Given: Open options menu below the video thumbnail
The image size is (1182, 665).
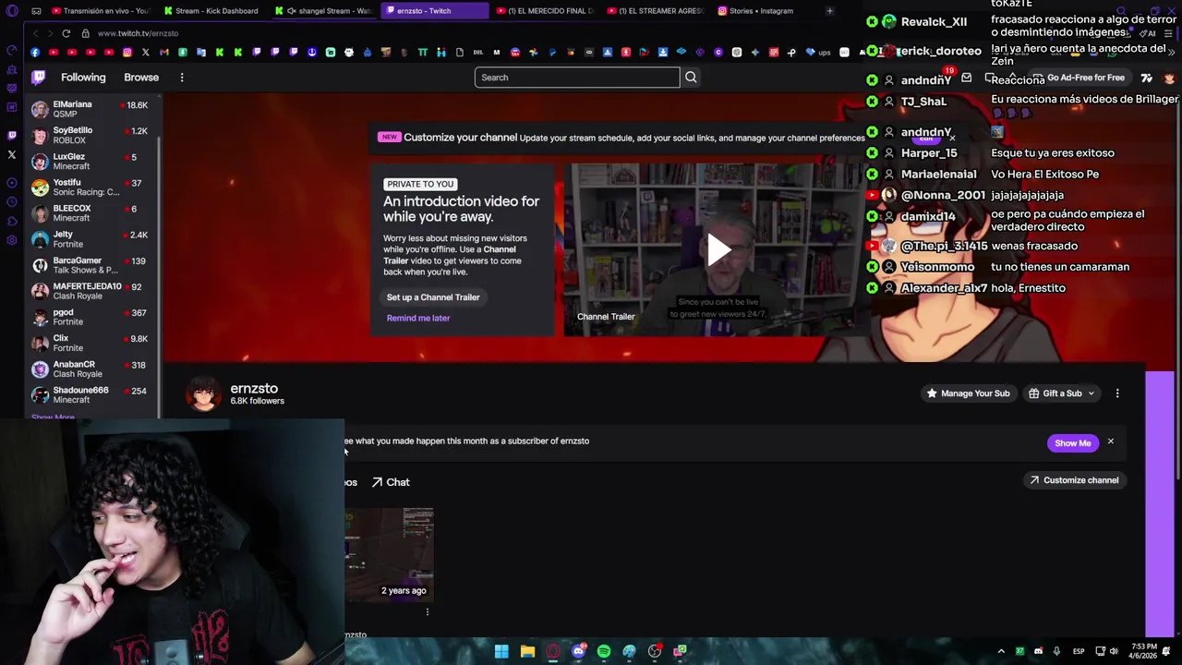Looking at the screenshot, I should [x=427, y=611].
